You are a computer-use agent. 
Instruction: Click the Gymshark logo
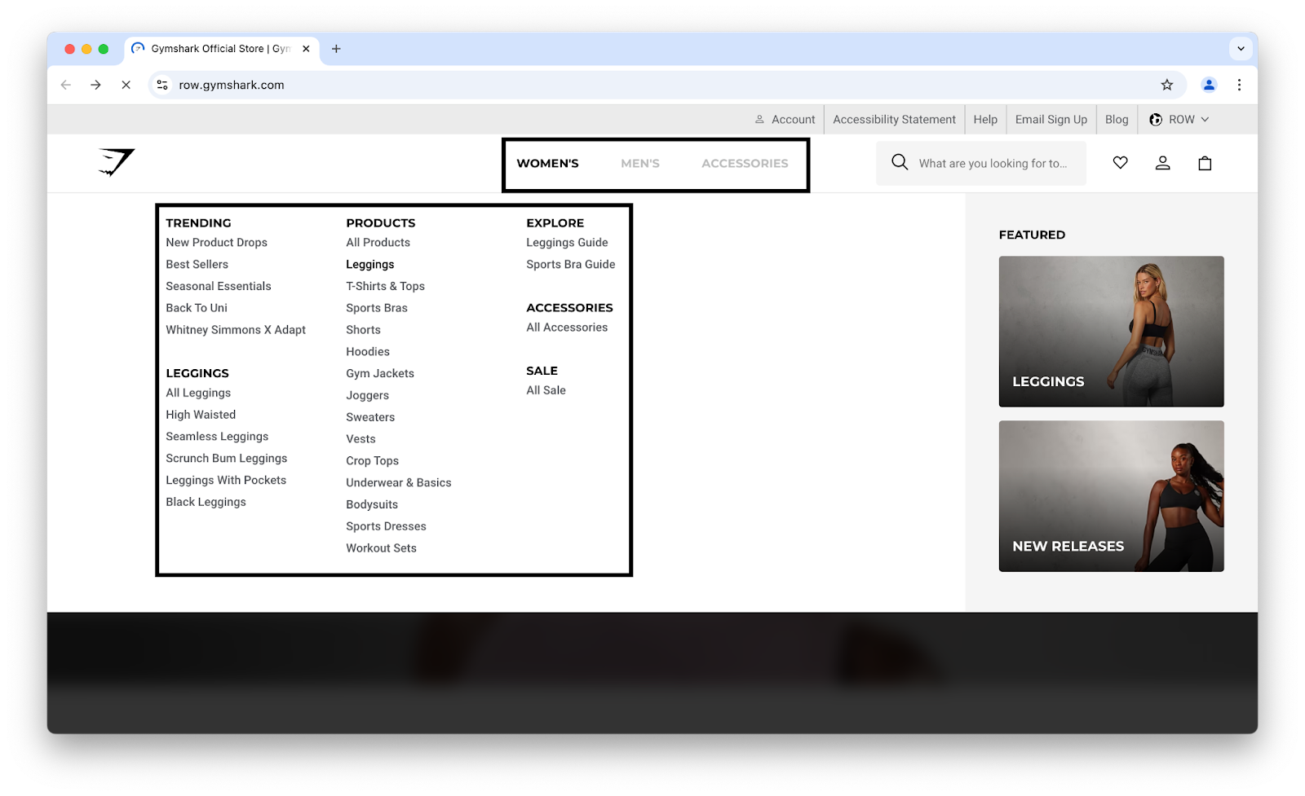117,162
